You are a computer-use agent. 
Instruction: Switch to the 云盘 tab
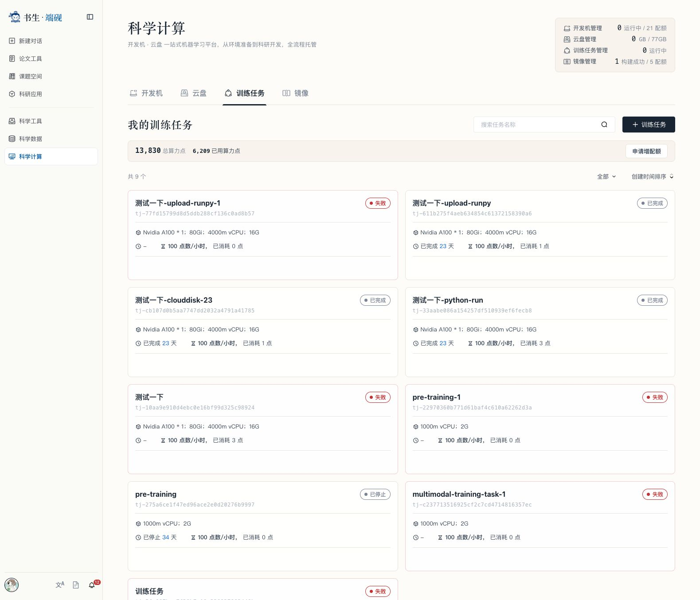(x=194, y=93)
